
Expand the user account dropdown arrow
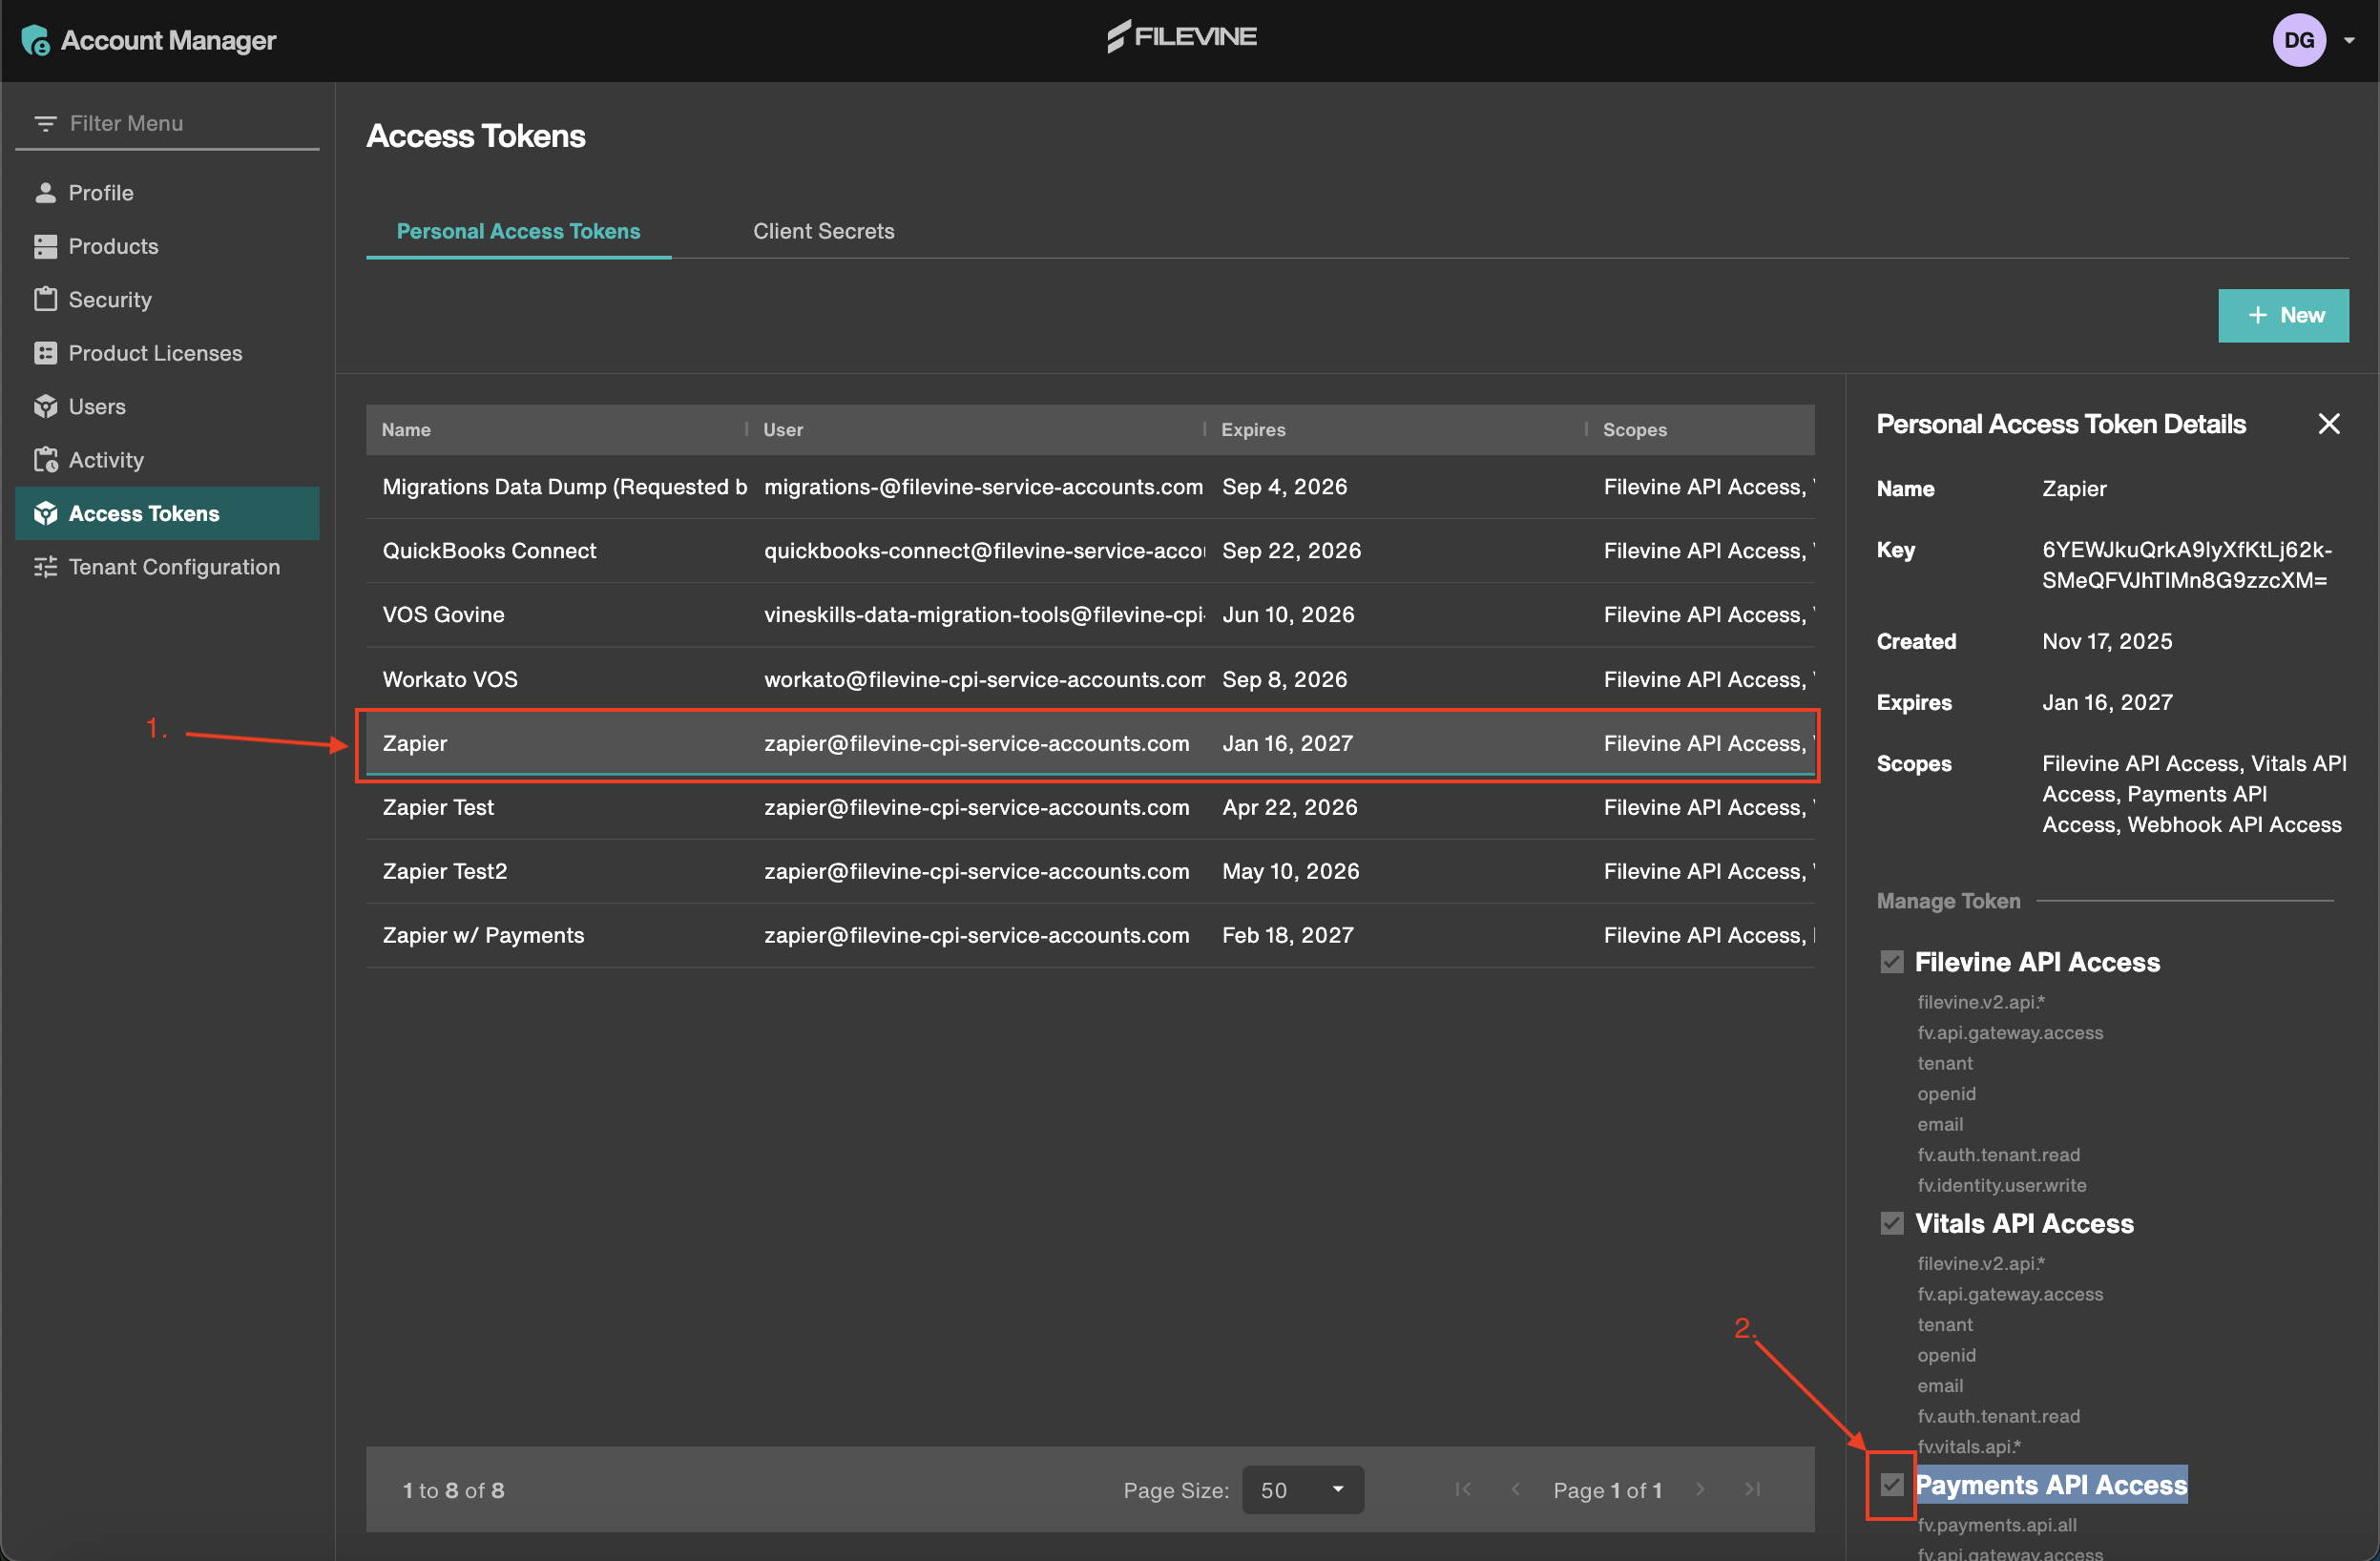coord(2349,41)
